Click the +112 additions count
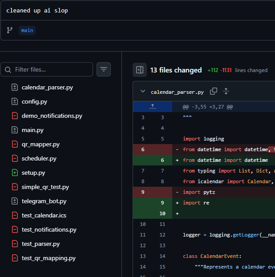The image size is (275, 277). [x=213, y=70]
